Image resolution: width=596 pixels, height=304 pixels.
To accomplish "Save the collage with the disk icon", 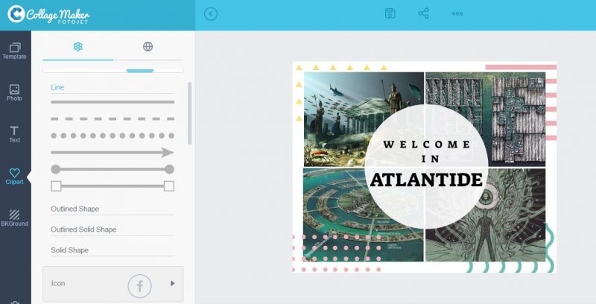I will point(390,13).
